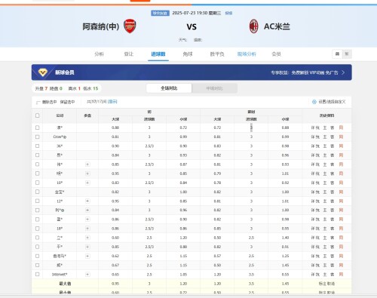Click the Arsenal team crest
Image resolution: width=377 pixels, height=298 pixels.
click(130, 26)
